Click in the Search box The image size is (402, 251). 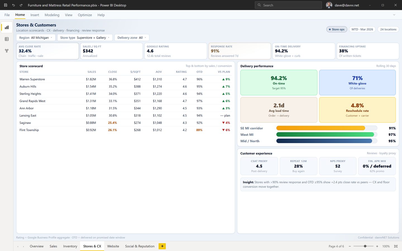click(288, 5)
